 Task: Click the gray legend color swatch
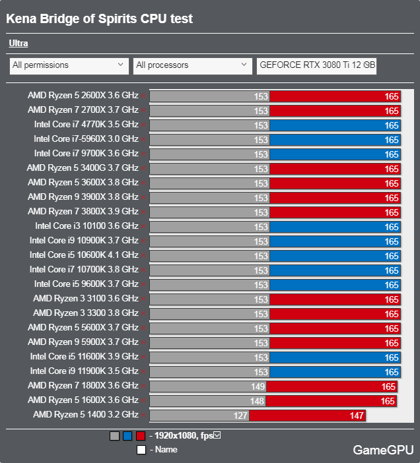[x=114, y=436]
